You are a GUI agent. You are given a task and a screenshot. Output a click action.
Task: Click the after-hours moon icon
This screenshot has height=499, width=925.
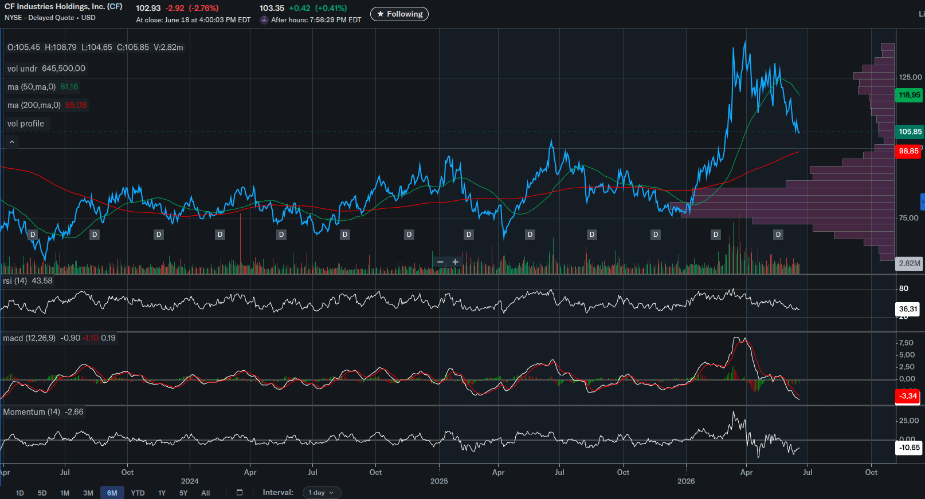click(x=264, y=20)
